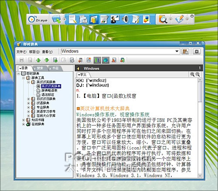Zoom in on definition text
Screen dimensions: 218x191
[192, 74]
